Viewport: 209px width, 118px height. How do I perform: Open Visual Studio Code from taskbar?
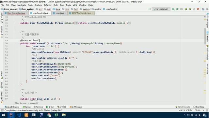tap(19, 115)
